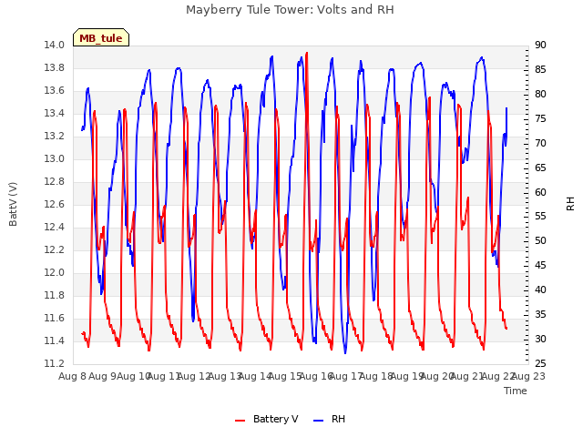Click the Aug 23 date label
The width and height of the screenshot is (583, 437).
point(528,377)
